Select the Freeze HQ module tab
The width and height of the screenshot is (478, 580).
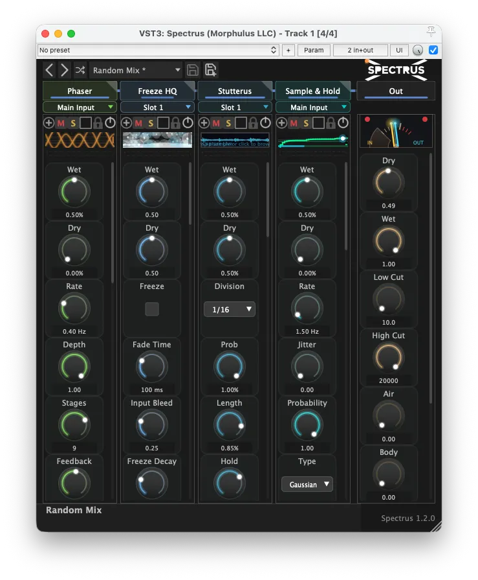(x=157, y=91)
